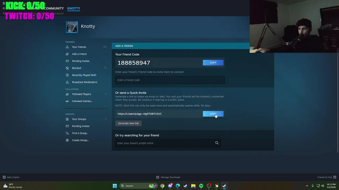Click the friend code number 188858947
The image size is (339, 190).
pos(134,63)
